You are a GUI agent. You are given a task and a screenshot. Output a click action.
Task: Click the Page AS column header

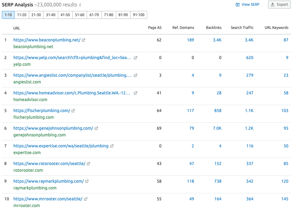click(155, 28)
